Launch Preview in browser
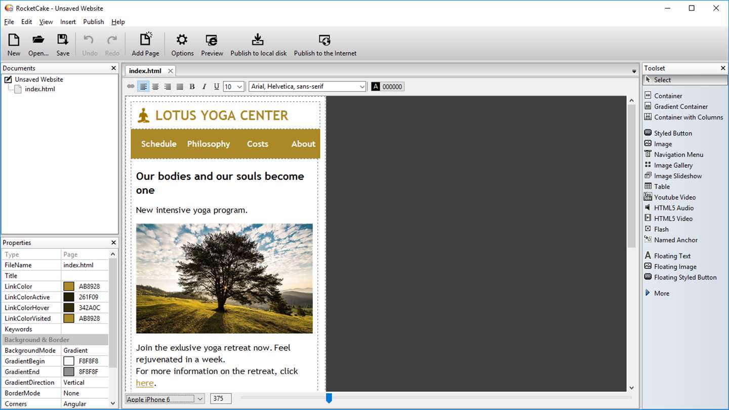 tap(212, 45)
